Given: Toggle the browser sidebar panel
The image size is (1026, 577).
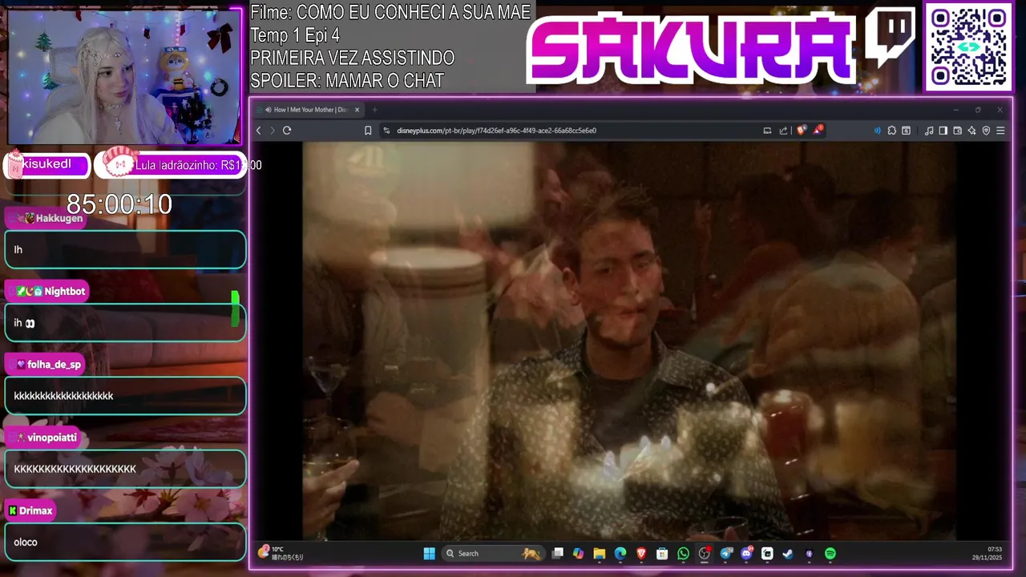Looking at the screenshot, I should (x=943, y=131).
